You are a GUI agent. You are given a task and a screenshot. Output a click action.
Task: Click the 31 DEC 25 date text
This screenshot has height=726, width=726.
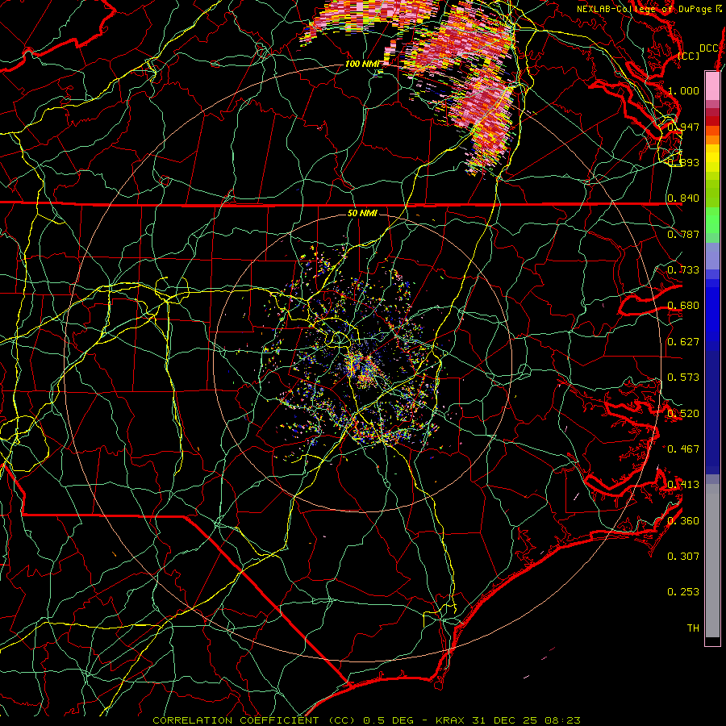[505, 720]
